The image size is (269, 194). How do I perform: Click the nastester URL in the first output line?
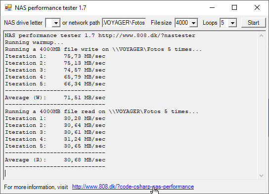[x=147, y=36]
